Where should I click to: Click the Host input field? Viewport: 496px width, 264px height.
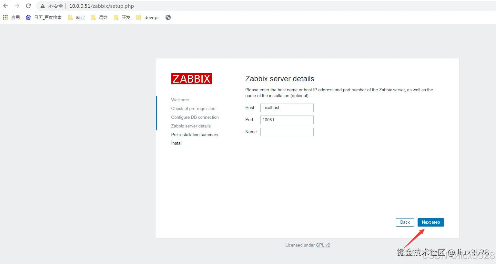(287, 108)
